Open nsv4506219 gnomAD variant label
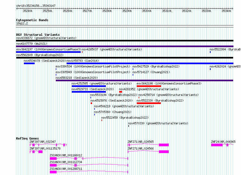Viewport: 241px width, 175px height. coord(124,106)
